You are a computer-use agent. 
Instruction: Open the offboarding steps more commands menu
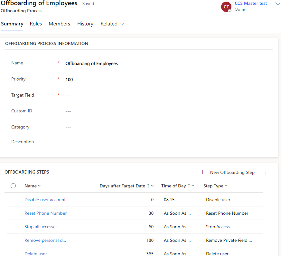tap(266, 173)
